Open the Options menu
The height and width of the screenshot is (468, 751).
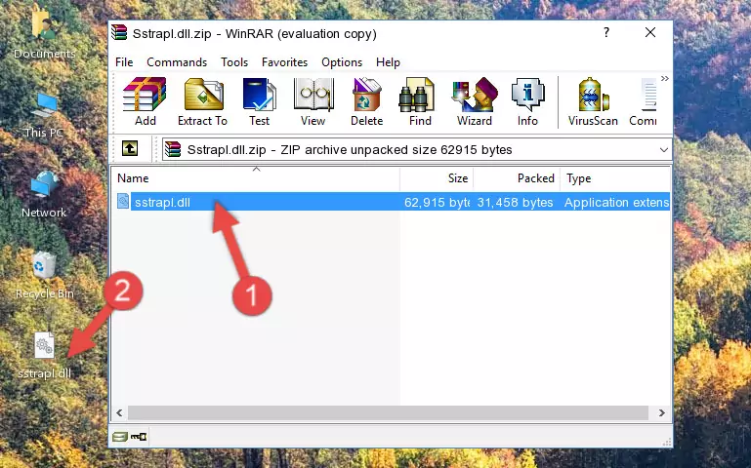[x=342, y=62]
